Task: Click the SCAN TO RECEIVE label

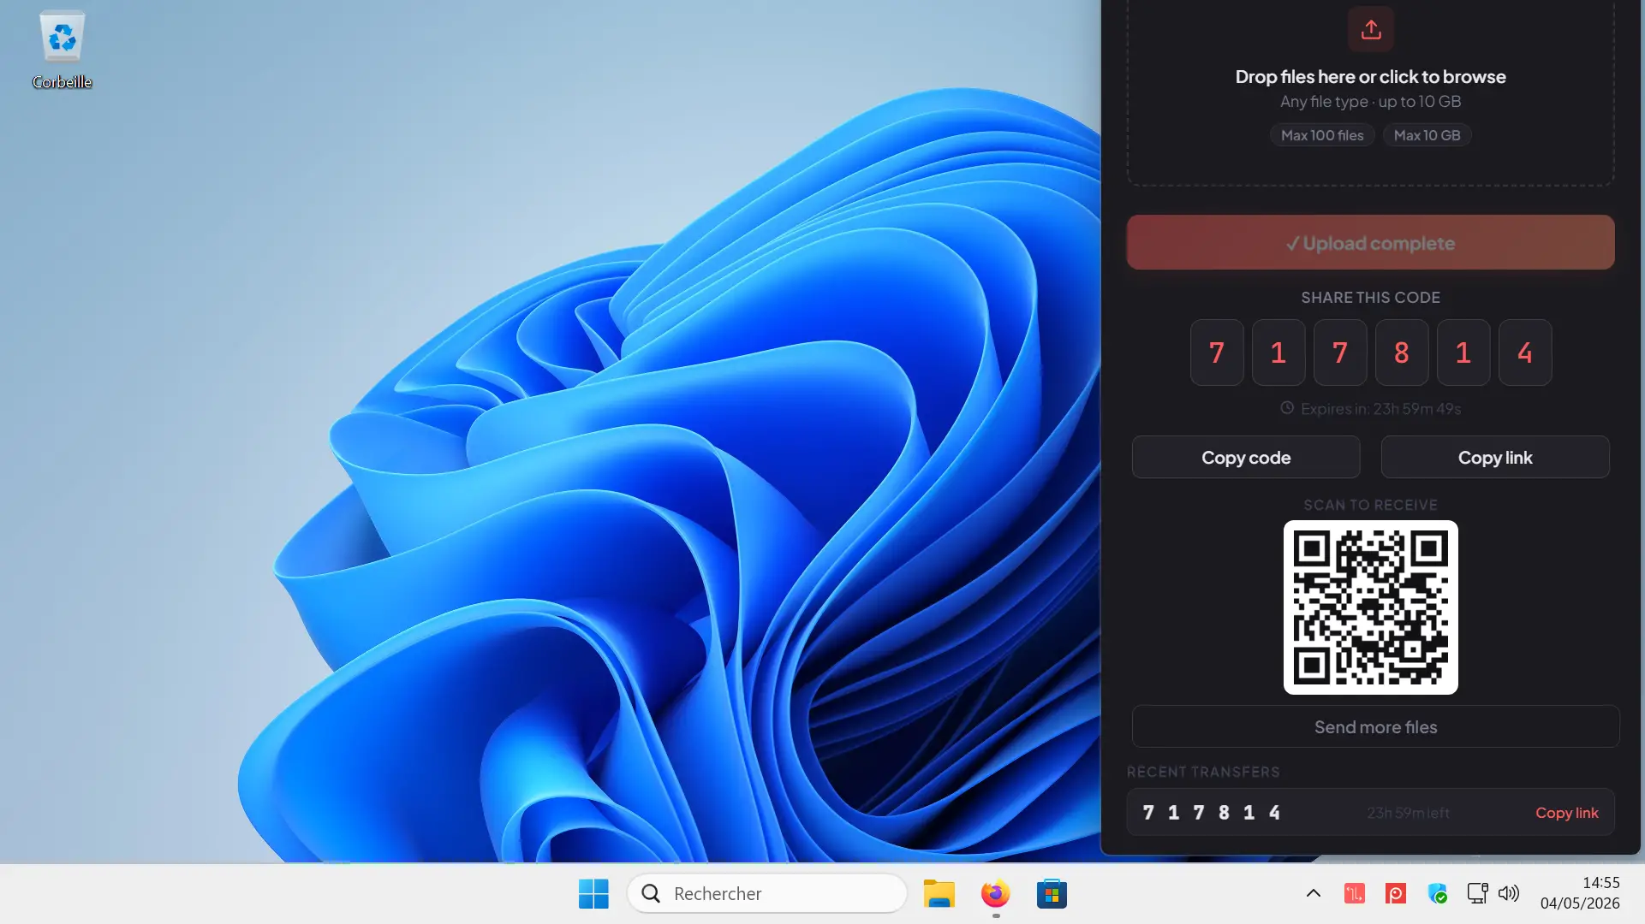Action: 1370,505
